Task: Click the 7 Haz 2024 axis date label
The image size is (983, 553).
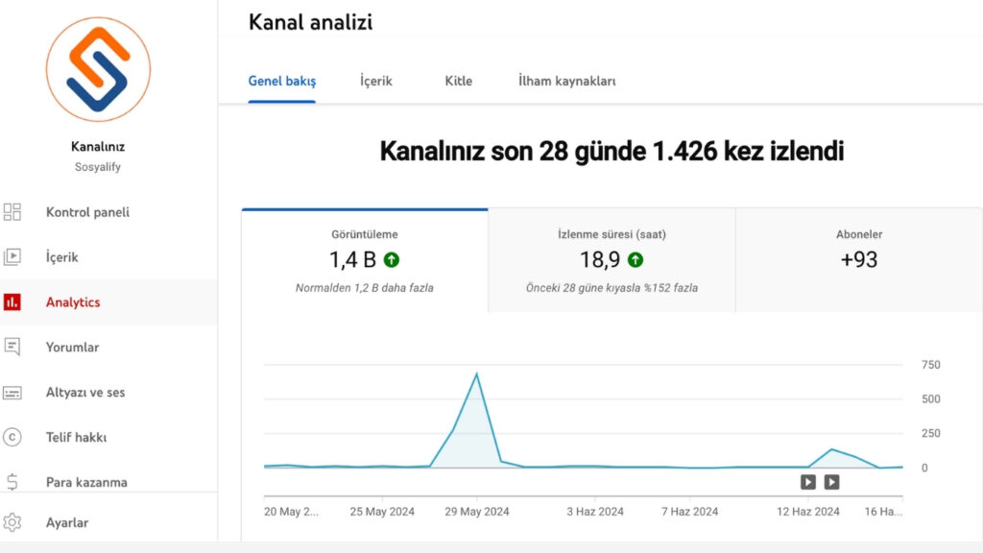Action: click(x=689, y=512)
